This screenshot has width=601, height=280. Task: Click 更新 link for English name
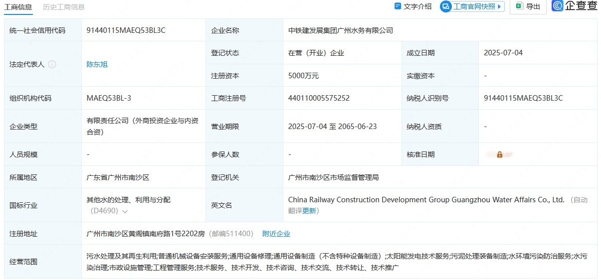[x=309, y=211]
